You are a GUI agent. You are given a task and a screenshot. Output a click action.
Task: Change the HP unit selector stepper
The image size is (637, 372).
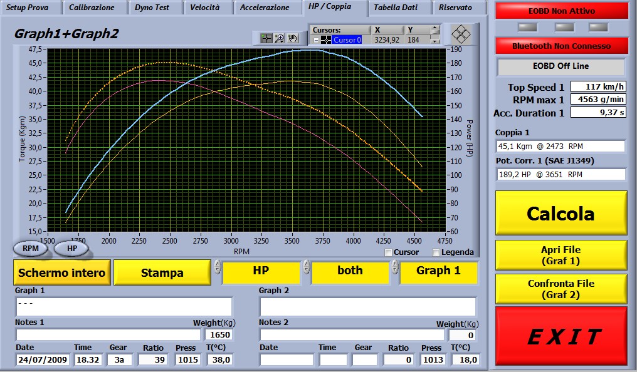(x=218, y=267)
